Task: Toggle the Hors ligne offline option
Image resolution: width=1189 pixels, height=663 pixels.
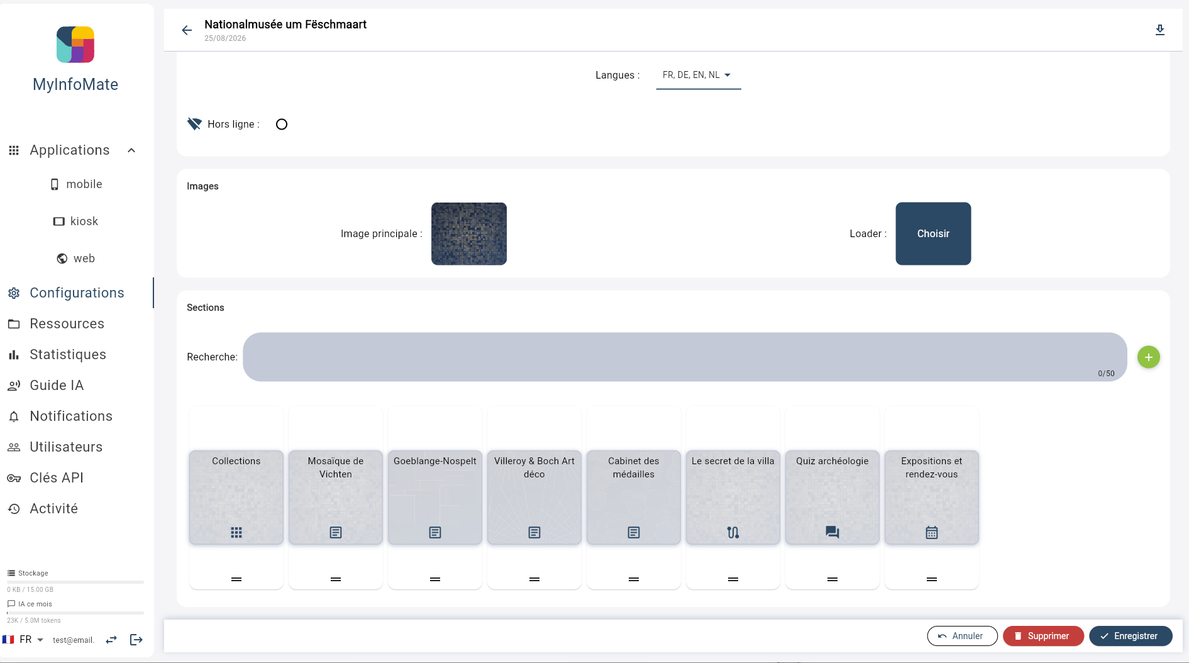Action: coord(282,125)
